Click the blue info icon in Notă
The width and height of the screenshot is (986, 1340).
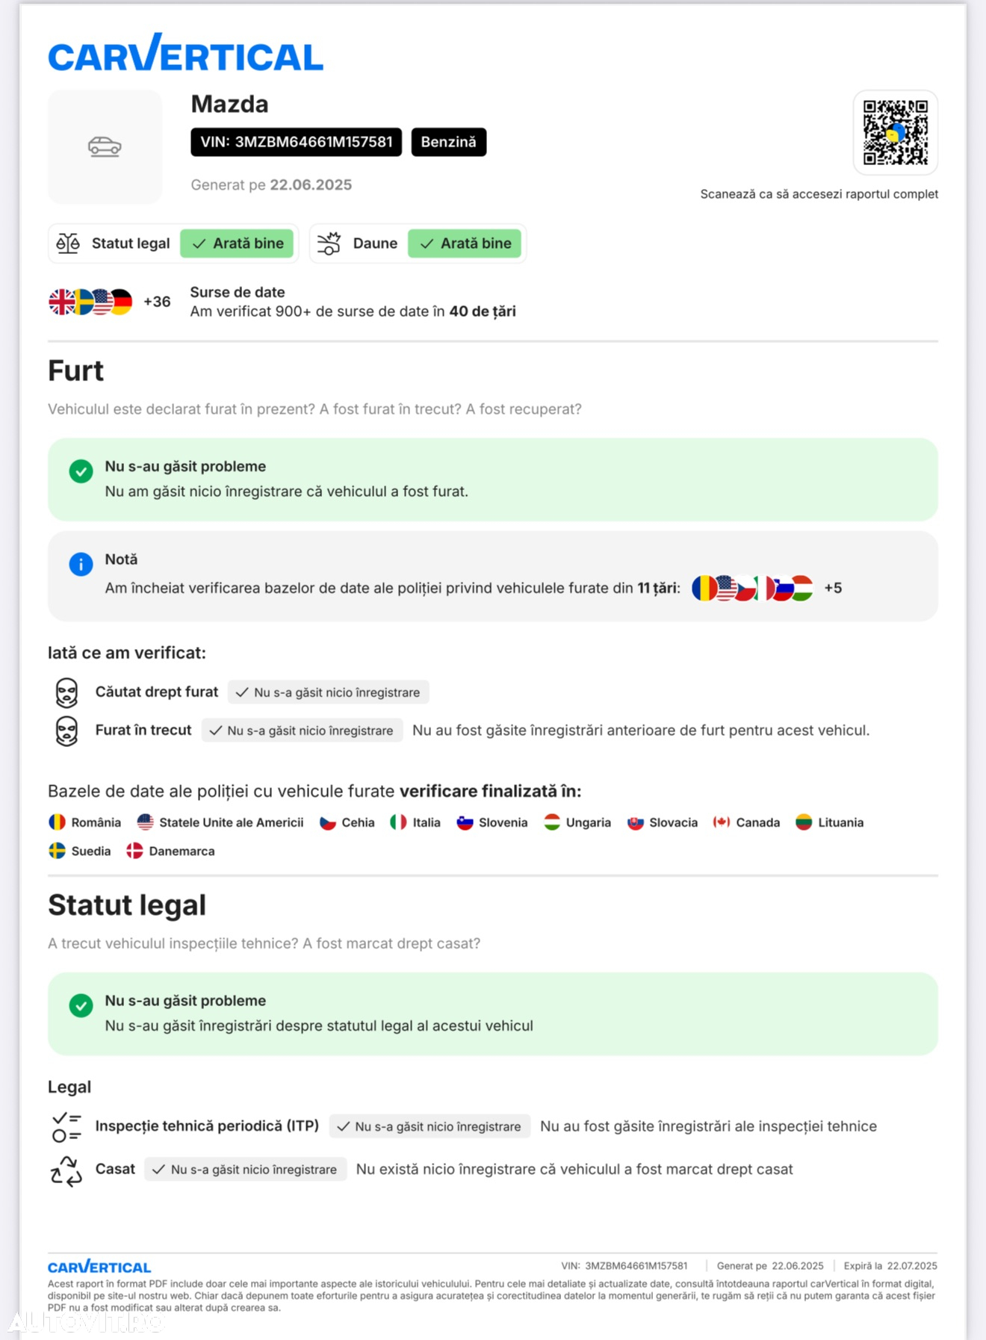click(81, 564)
